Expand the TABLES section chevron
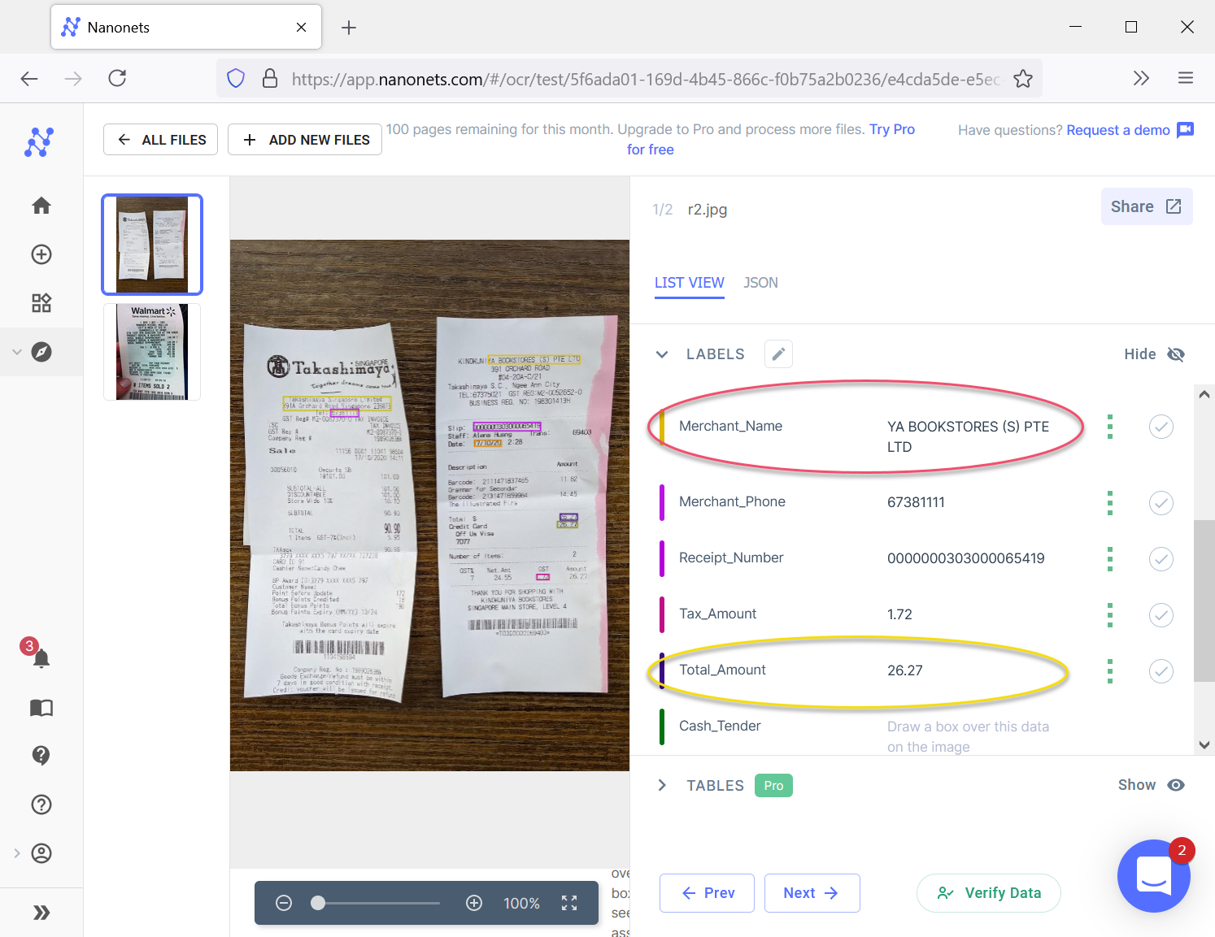Screen dimensions: 1215x937 662,785
